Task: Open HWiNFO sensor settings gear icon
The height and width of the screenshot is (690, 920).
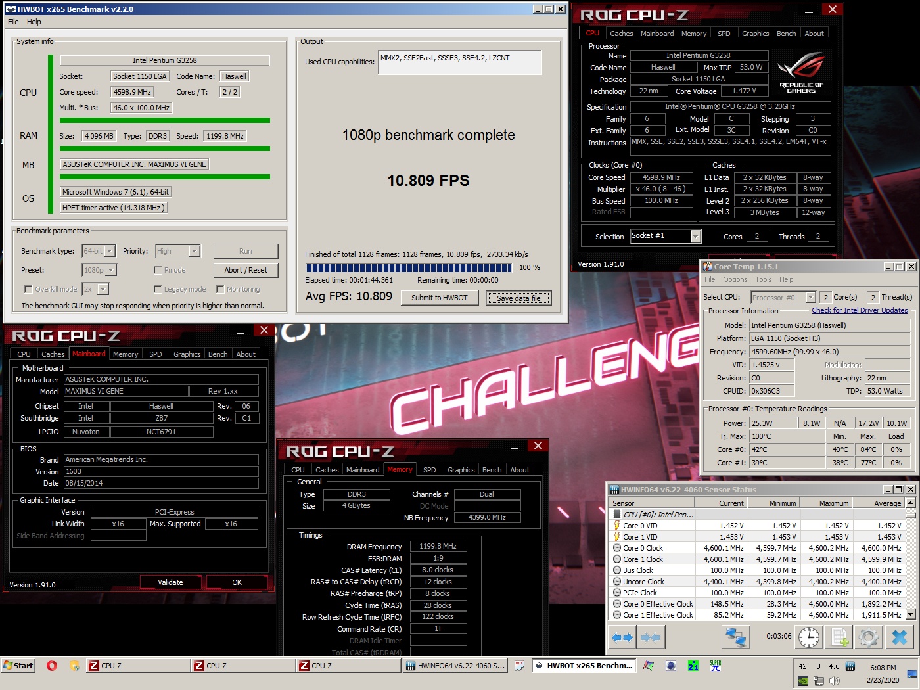Action: [868, 637]
